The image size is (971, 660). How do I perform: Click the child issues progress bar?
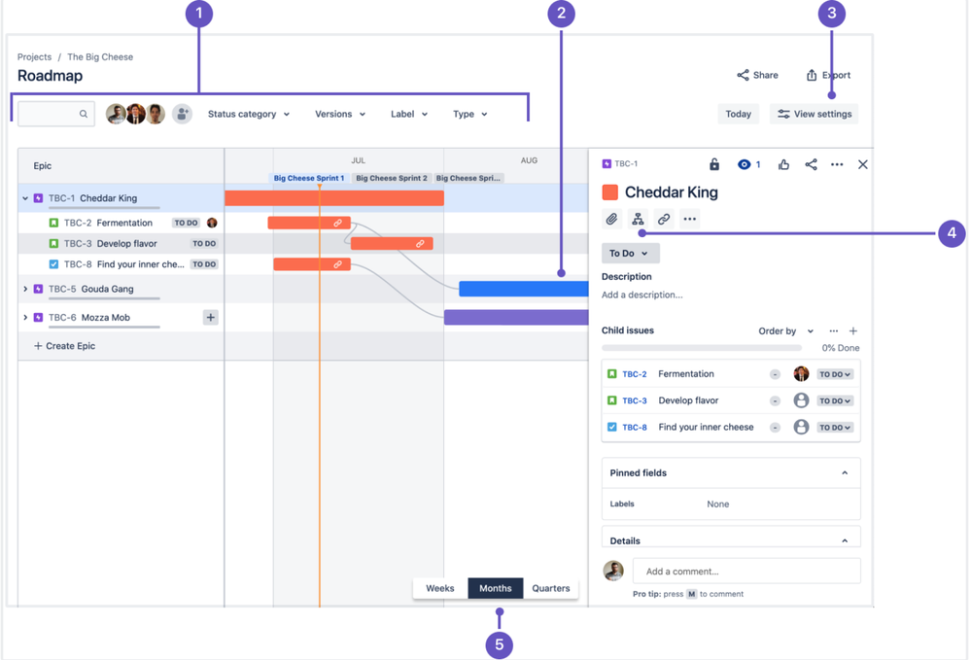tap(702, 348)
